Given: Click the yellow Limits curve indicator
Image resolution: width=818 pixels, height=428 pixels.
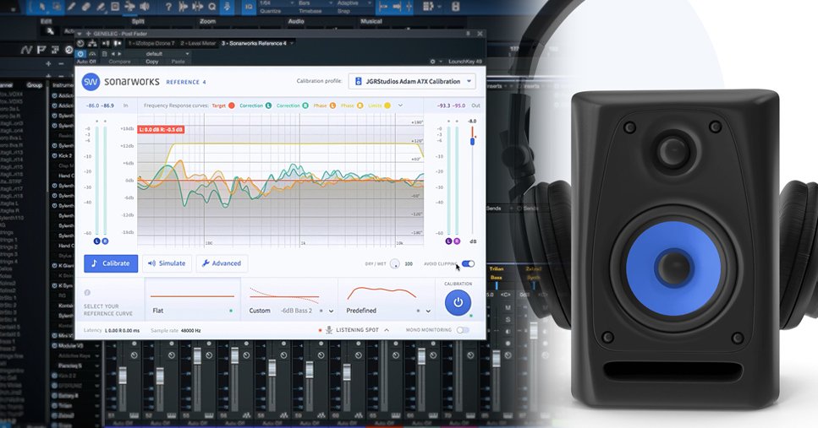Looking at the screenshot, I should click(x=387, y=106).
